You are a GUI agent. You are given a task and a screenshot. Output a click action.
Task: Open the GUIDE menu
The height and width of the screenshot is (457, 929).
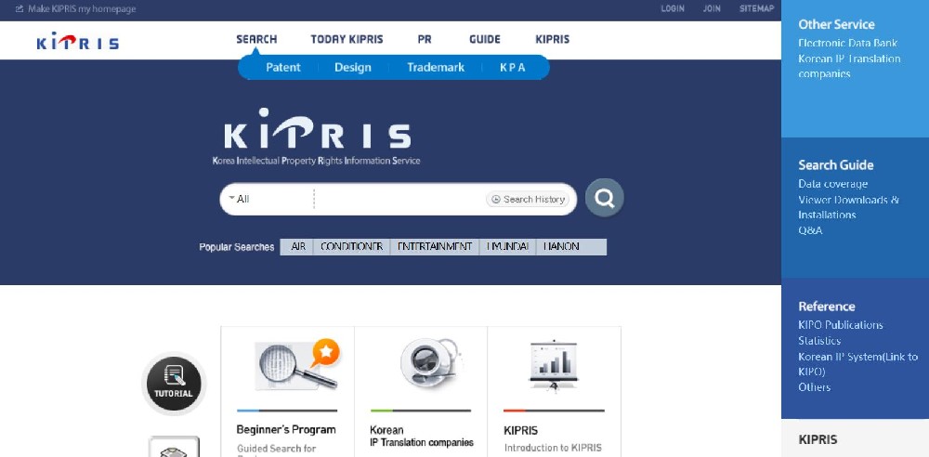click(485, 39)
